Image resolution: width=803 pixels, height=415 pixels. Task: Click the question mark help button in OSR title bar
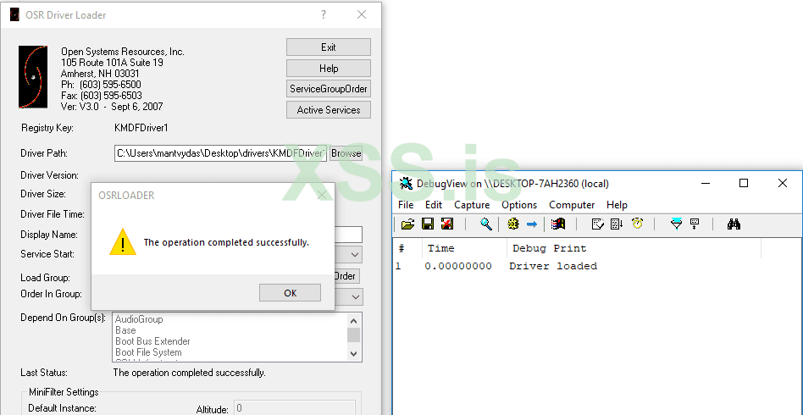[324, 15]
